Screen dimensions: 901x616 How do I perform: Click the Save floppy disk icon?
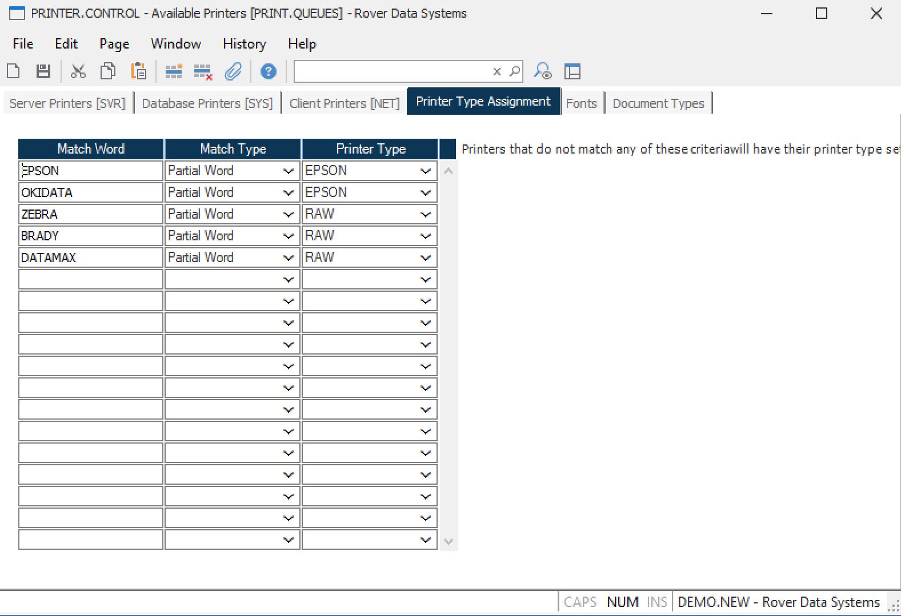43,71
